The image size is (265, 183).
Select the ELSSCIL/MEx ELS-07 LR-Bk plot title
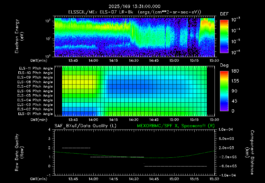click(135, 12)
